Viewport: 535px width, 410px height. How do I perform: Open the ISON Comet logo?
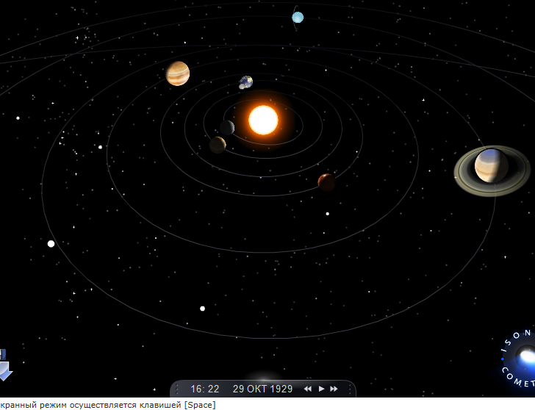[x=519, y=359]
